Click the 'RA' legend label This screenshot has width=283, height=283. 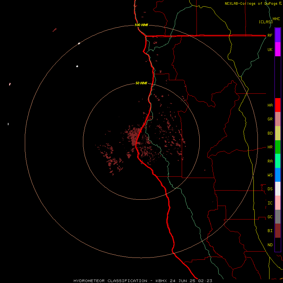pyautogui.click(x=270, y=161)
